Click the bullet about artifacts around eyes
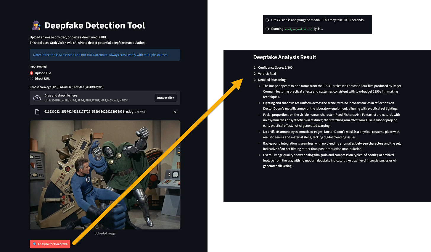The image size is (431, 252). [x=331, y=135]
